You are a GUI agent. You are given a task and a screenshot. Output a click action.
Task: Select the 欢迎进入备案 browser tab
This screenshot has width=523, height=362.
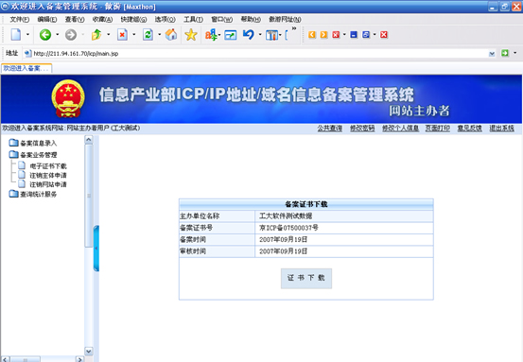point(26,68)
